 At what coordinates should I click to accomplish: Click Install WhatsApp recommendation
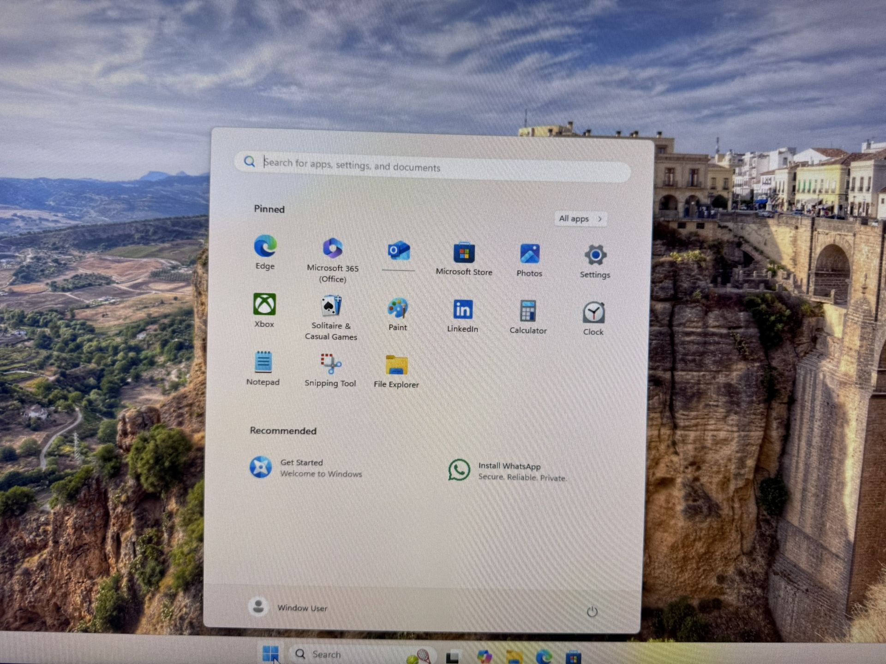[x=508, y=471]
